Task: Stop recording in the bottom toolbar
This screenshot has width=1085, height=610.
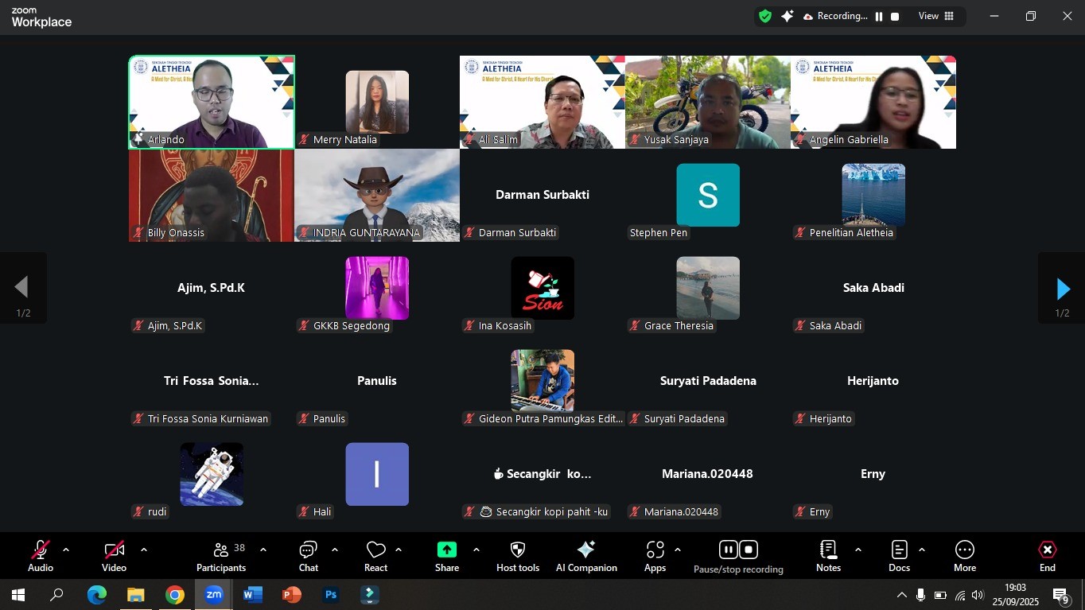Action: tap(749, 550)
